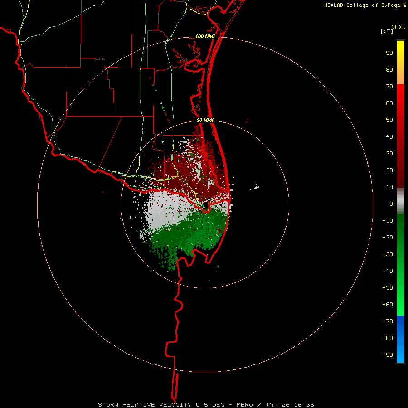
Task: Select the -30 knot scale label
Action: [x=388, y=254]
